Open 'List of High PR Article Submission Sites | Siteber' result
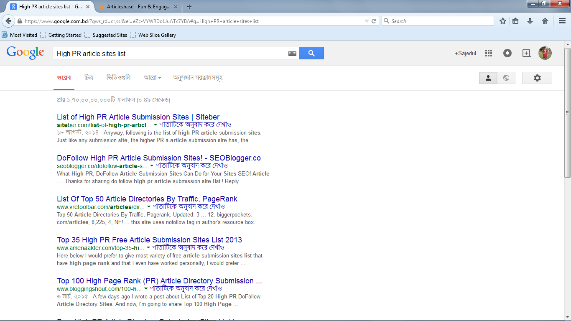571x321 pixels. (138, 117)
